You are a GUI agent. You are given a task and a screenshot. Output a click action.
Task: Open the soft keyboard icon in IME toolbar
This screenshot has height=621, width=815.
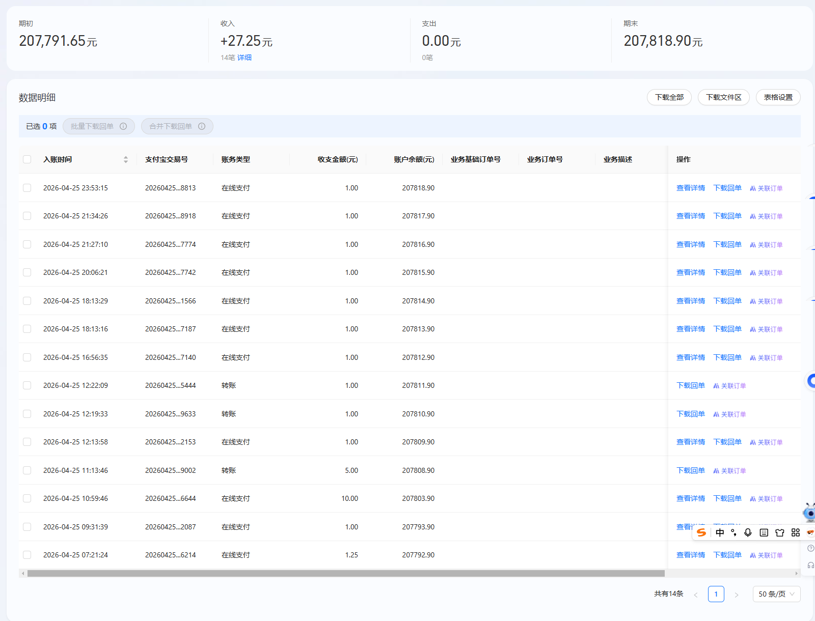coord(764,532)
